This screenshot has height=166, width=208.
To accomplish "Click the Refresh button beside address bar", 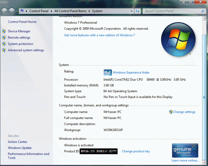I will coord(138,11).
